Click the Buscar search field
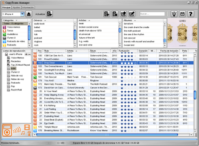Screen dimensions: 199x146 (x=152, y=14)
